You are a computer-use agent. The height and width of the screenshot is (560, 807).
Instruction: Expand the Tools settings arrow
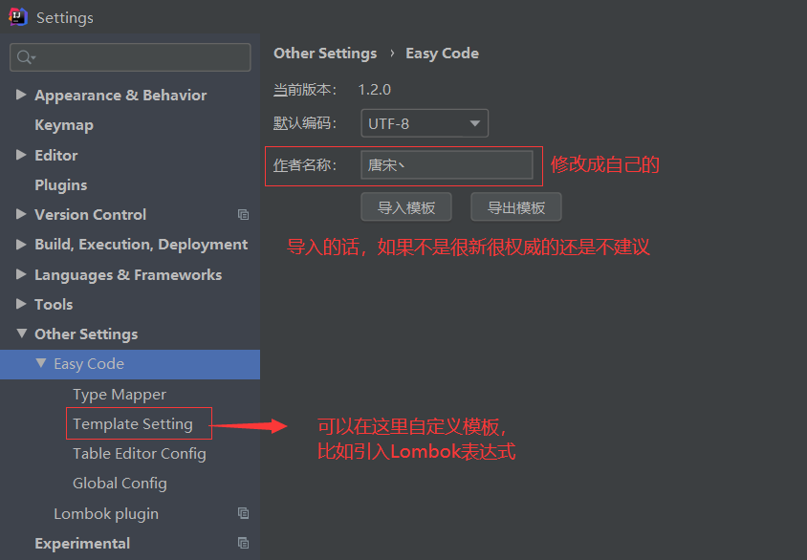pos(21,304)
